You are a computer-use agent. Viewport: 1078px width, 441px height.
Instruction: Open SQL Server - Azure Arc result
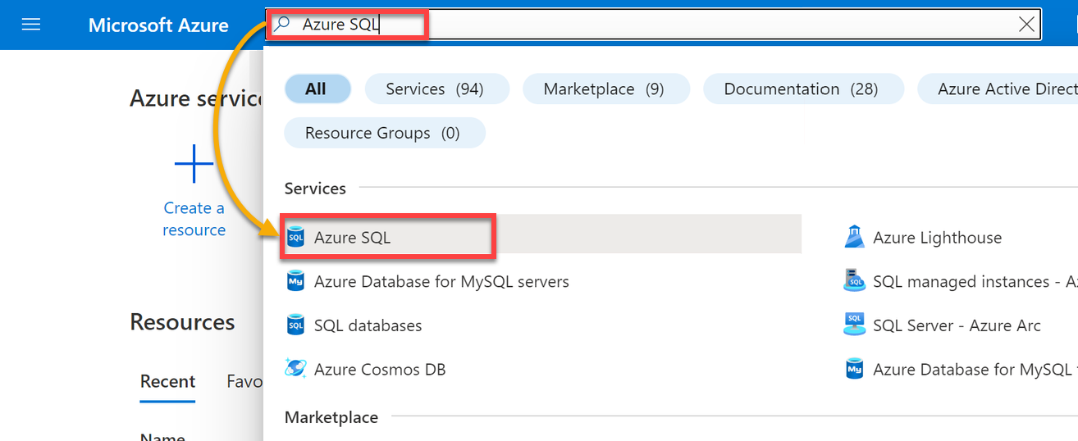(957, 325)
